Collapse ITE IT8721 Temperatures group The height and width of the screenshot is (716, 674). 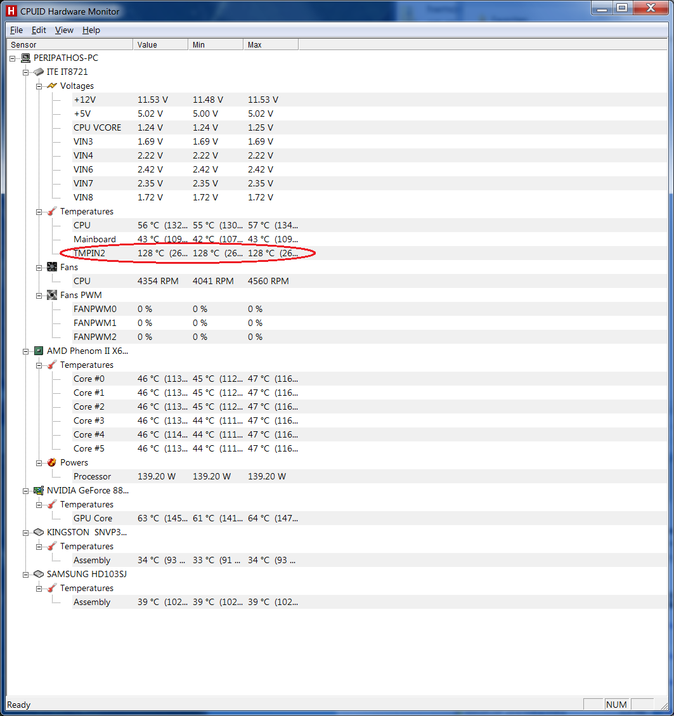tap(39, 212)
